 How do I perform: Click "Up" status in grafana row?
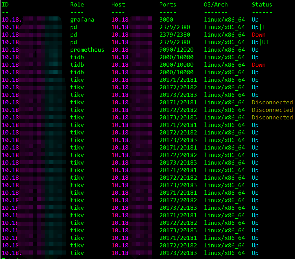255,20
